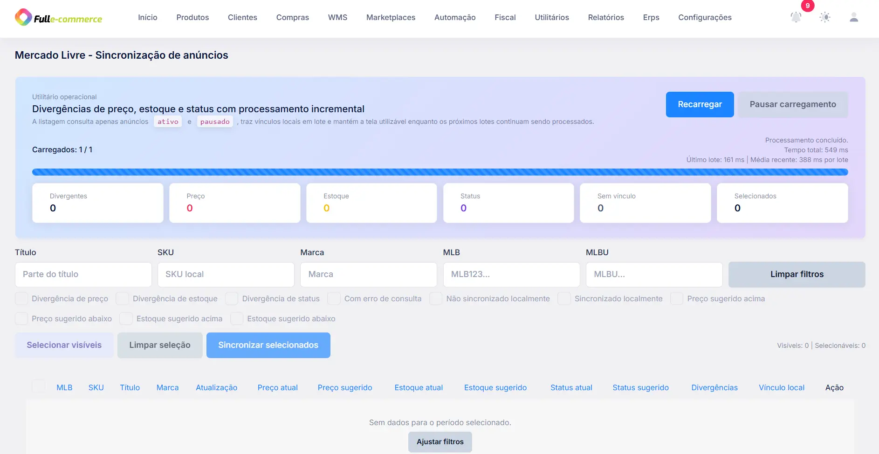
Task: Click the Recarregar button
Action: (700, 104)
